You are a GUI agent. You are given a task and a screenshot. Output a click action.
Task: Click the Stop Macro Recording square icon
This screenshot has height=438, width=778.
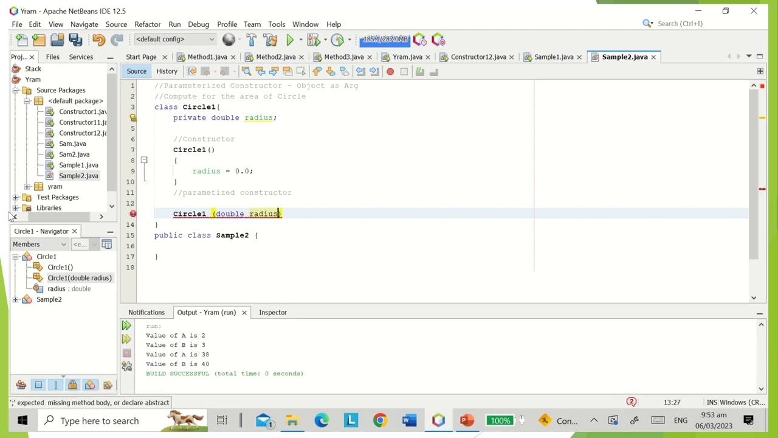(404, 72)
